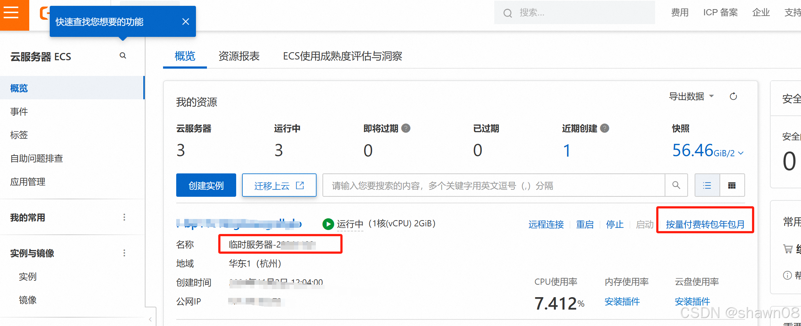
Task: Click the 近期创建 count 1
Action: point(567,150)
